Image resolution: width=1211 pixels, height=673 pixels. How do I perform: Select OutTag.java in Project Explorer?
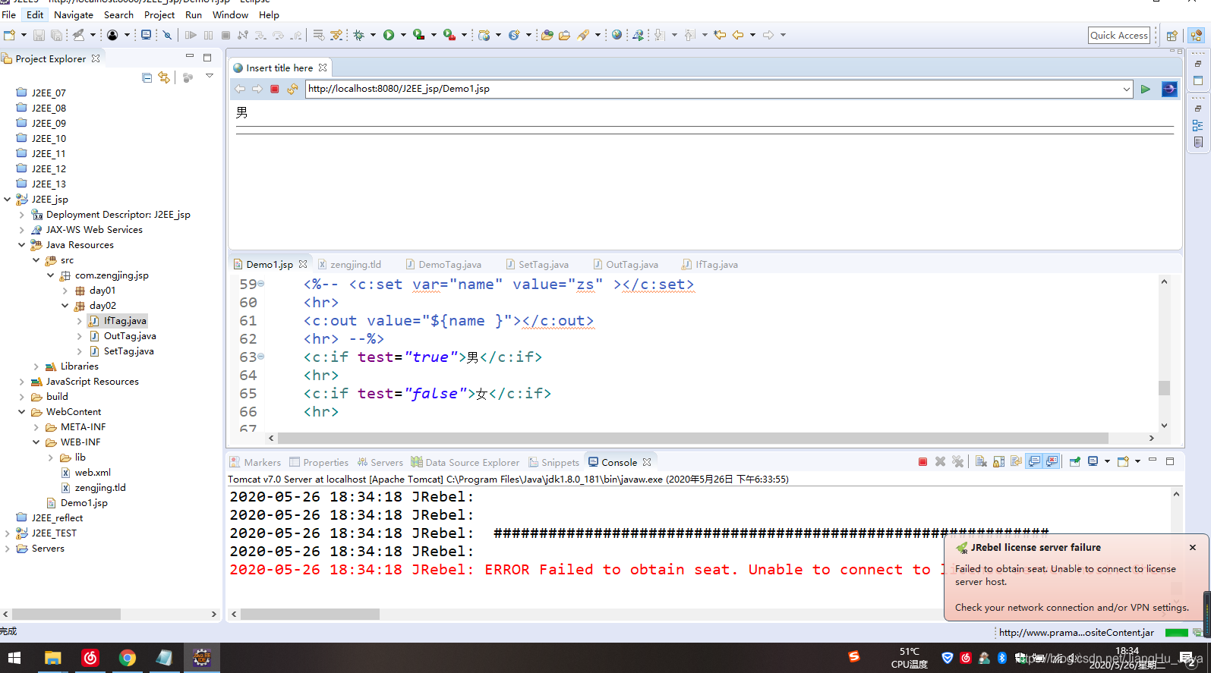coord(123,336)
